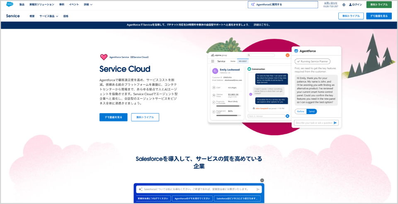Click the Engagement Score icon
The height and width of the screenshot is (204, 398).
[214, 112]
